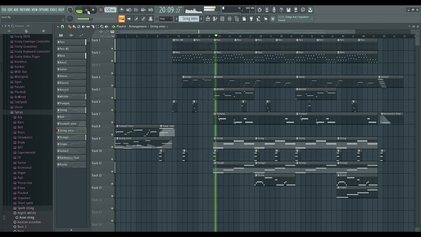Open the Piano roll icon
This screenshot has width=421, height=237.
[215, 19]
